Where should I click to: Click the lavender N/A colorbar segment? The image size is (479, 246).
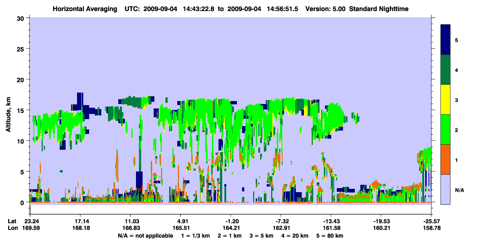(445, 189)
